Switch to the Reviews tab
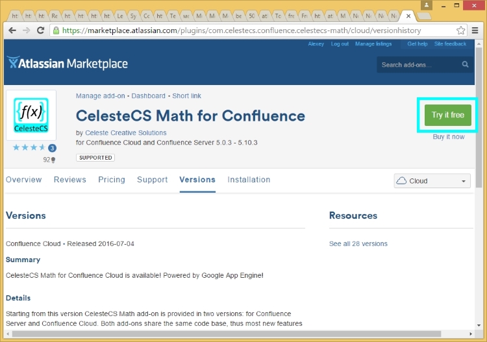 click(x=70, y=180)
